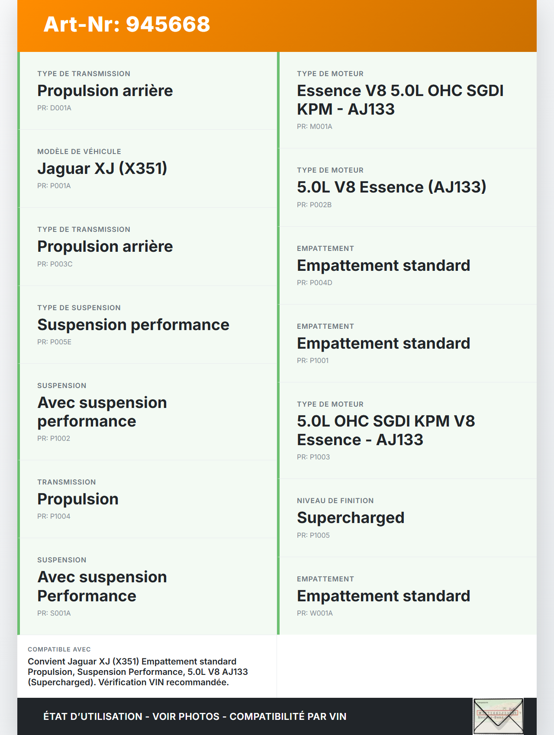Click the envelope VIN image icon
This screenshot has width=554, height=735.
tap(498, 716)
